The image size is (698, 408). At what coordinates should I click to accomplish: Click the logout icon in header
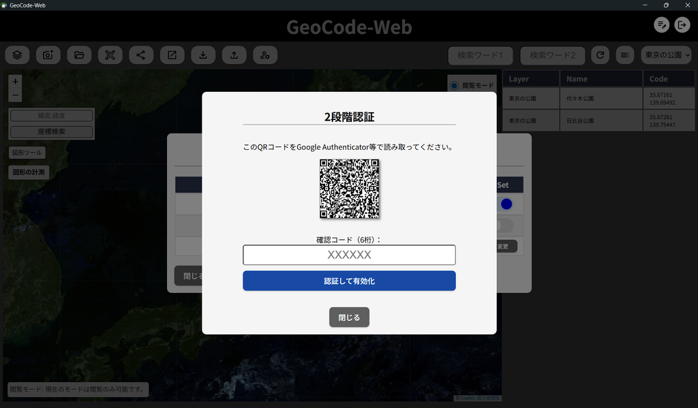[682, 25]
